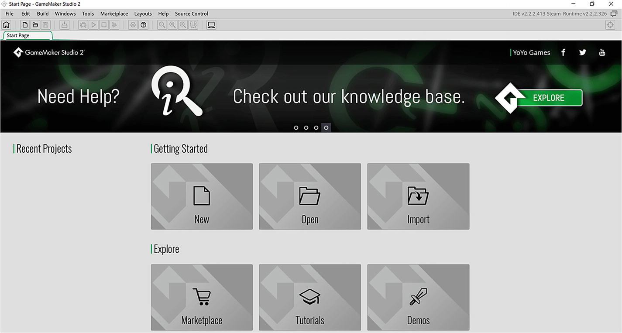
Task: Restore down the GameMaker window
Action: pyautogui.click(x=592, y=4)
